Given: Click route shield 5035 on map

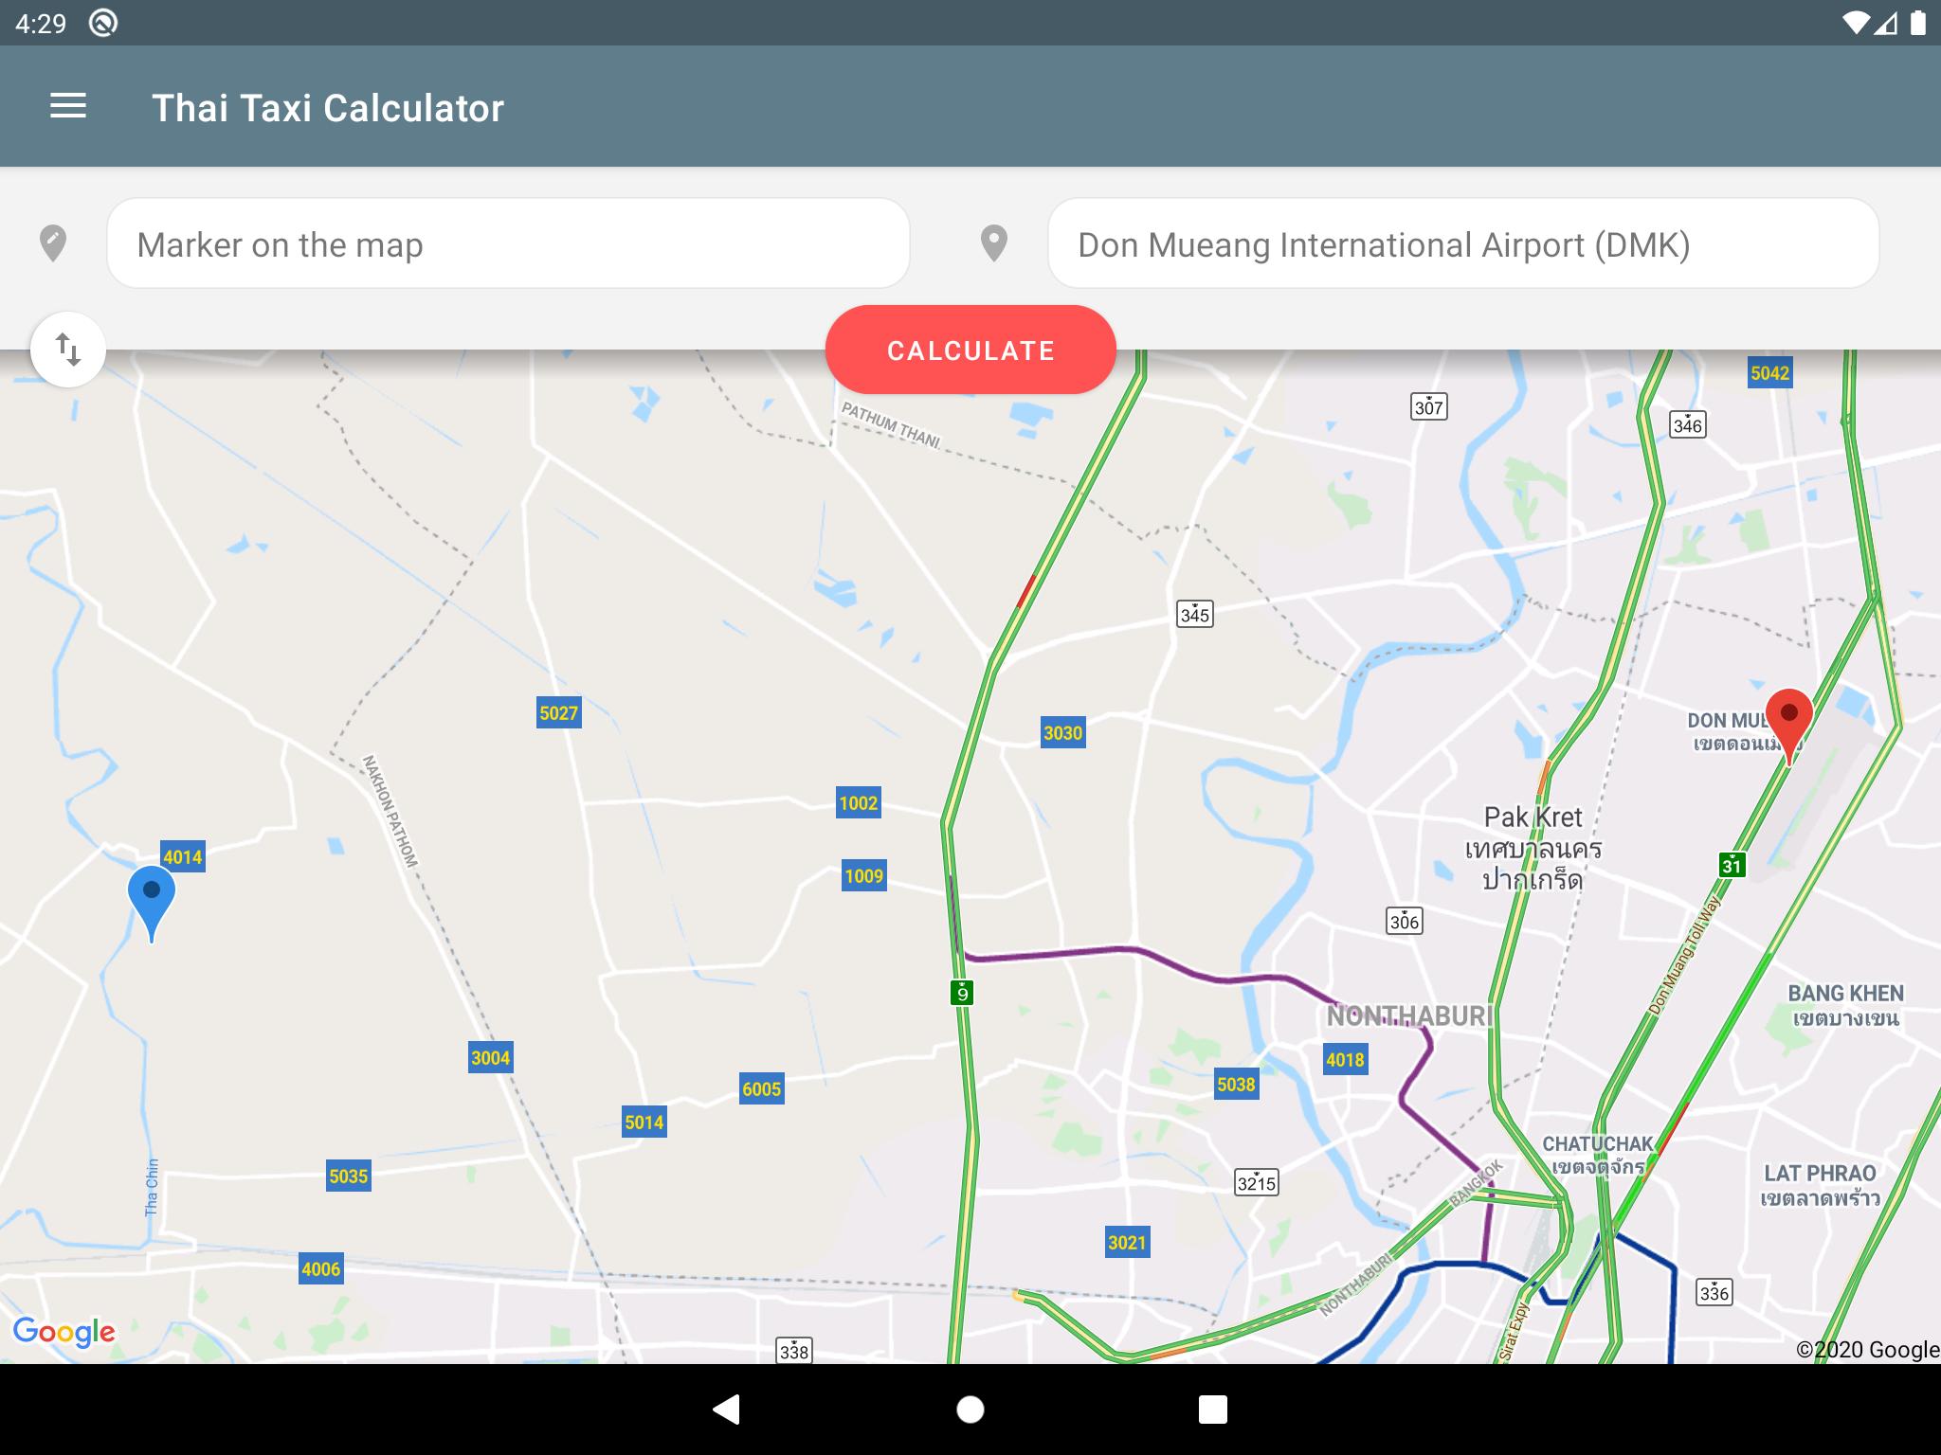Looking at the screenshot, I should click(x=349, y=1177).
